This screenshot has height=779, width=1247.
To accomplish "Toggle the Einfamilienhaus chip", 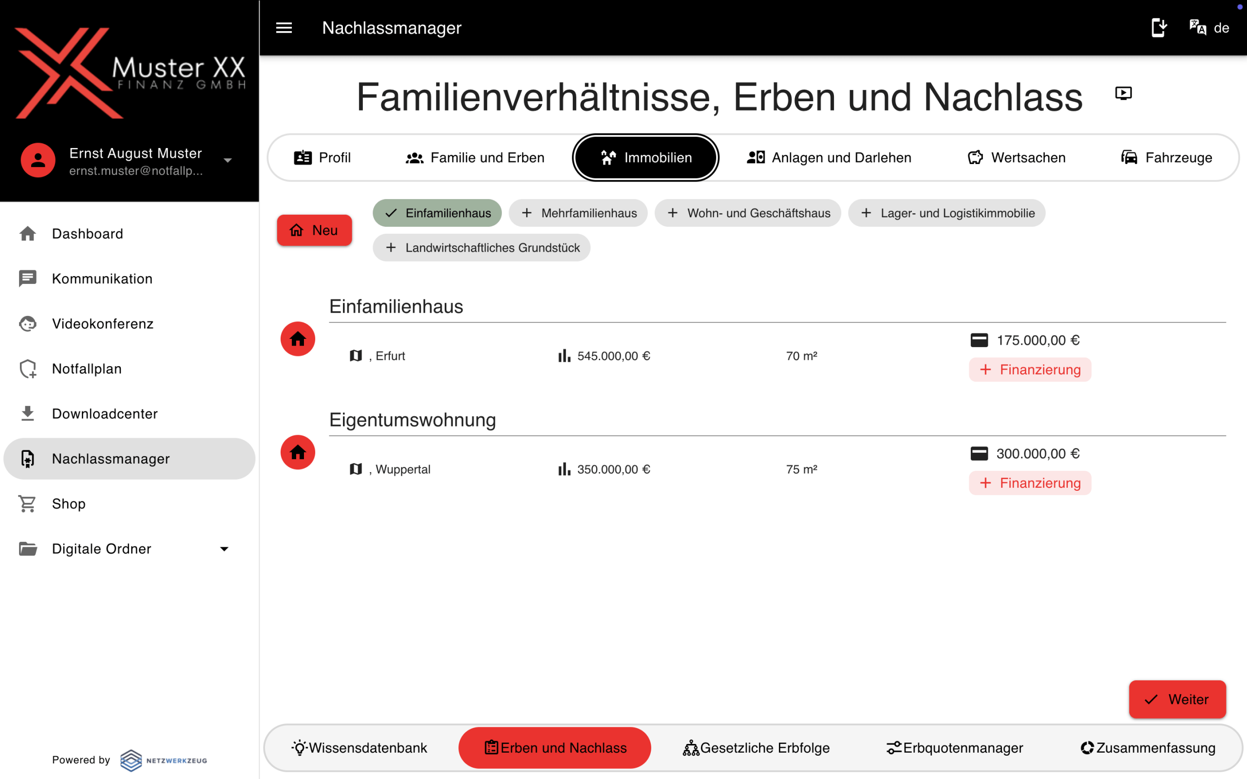I will tap(437, 213).
